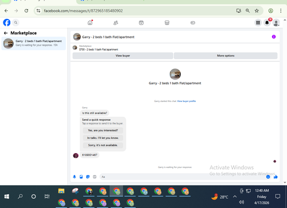Open the Marketplace storefront icon
This screenshot has height=208, width=287.
[167, 23]
